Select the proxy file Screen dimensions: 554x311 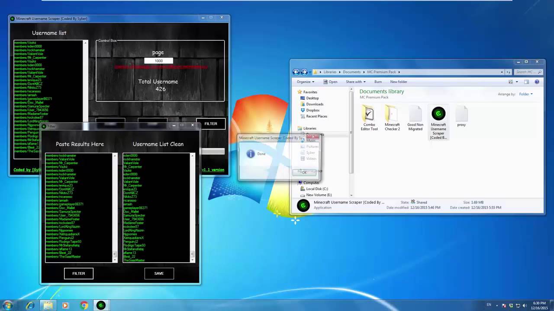point(461,117)
